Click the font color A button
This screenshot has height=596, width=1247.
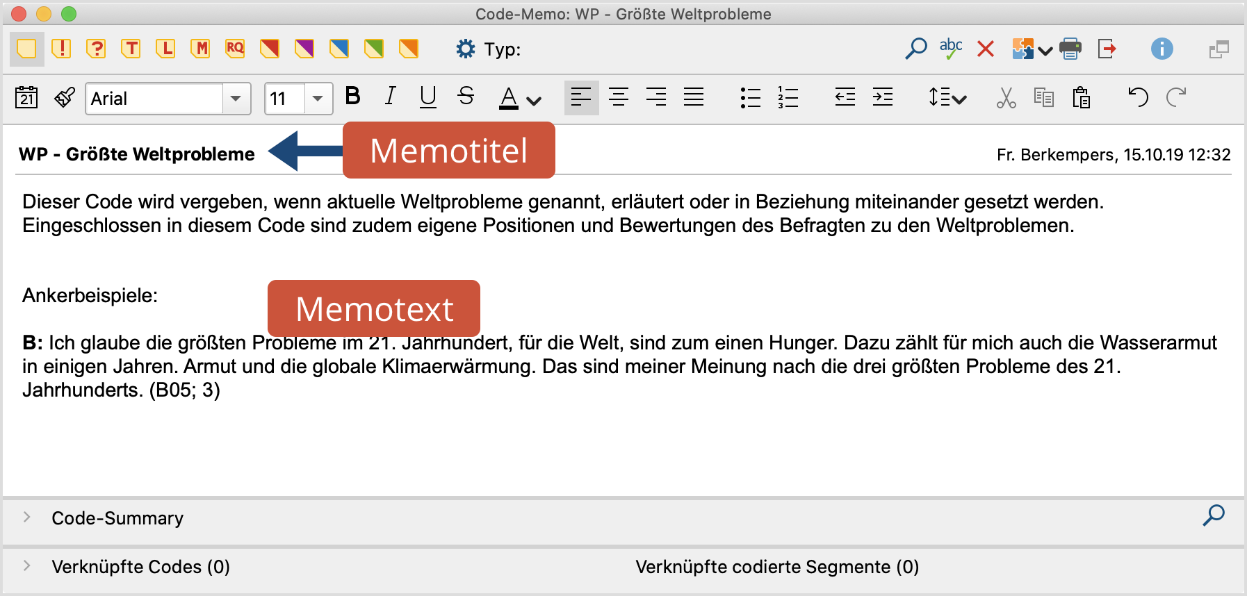coord(509,98)
